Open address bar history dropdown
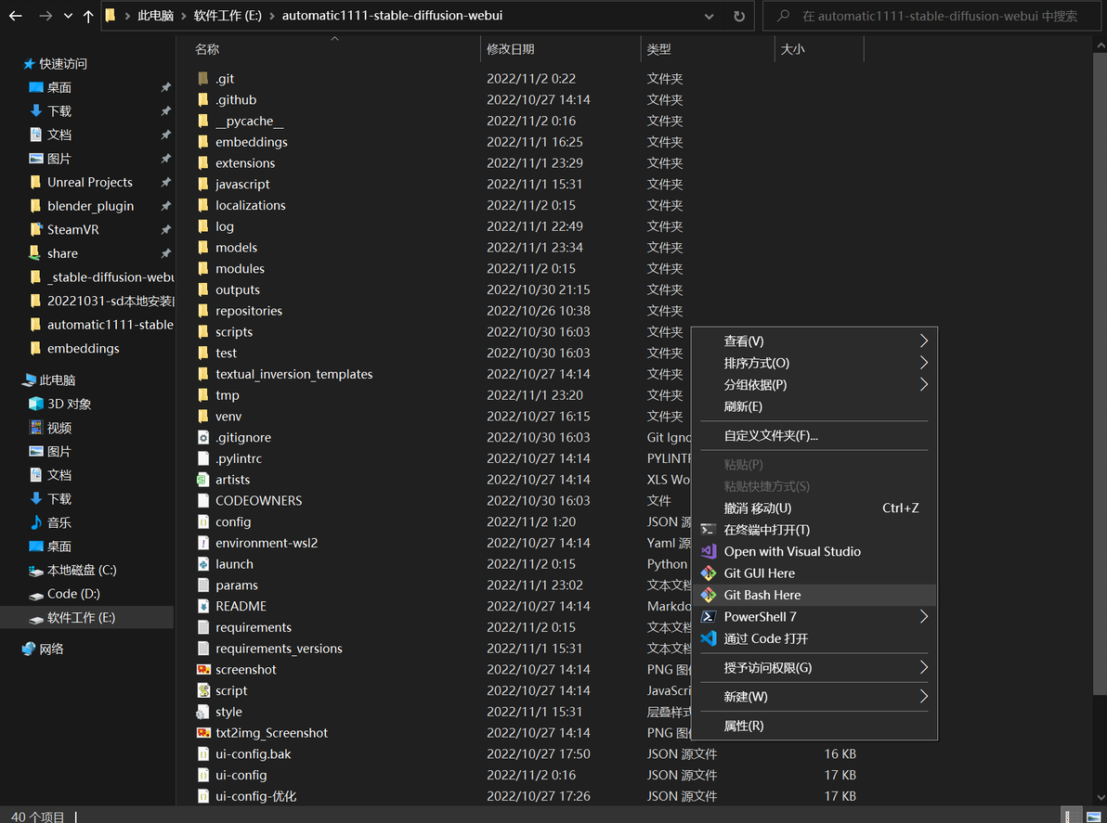This screenshot has width=1107, height=823. (x=709, y=16)
